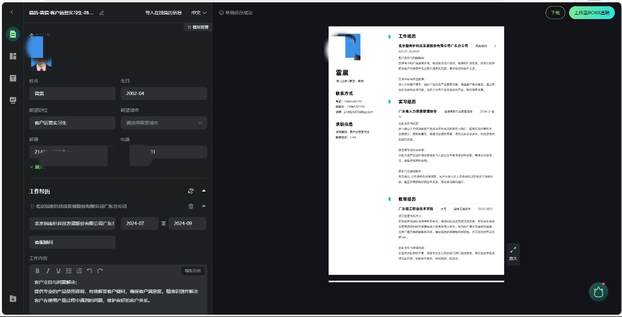The height and width of the screenshot is (317, 622).
Task: Click the 电话 phone input field
Action: point(164,152)
